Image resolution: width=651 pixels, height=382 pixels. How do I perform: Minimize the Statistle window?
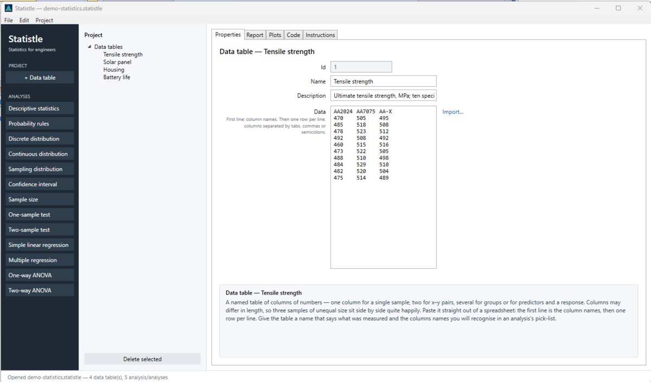pos(597,8)
